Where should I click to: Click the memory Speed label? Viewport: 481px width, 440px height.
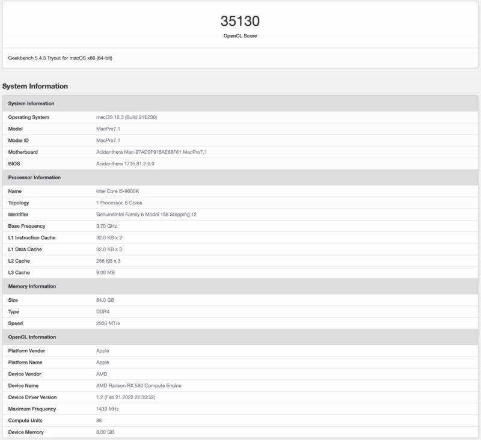(16, 323)
